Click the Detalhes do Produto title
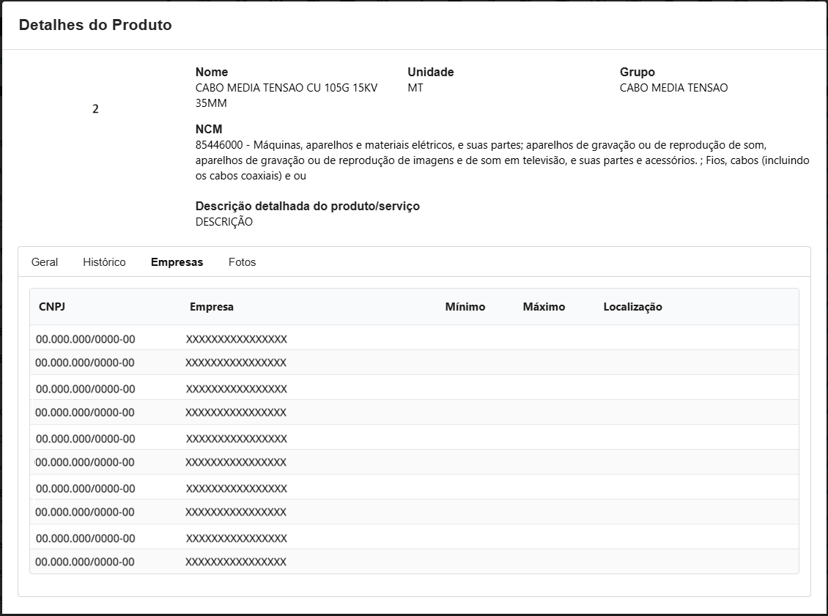This screenshot has width=828, height=616. coord(95,25)
